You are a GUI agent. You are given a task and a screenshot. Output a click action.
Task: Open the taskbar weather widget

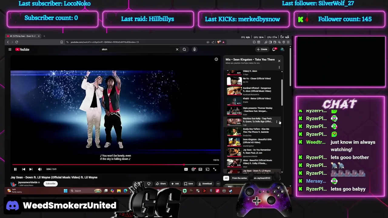[x=14, y=191]
